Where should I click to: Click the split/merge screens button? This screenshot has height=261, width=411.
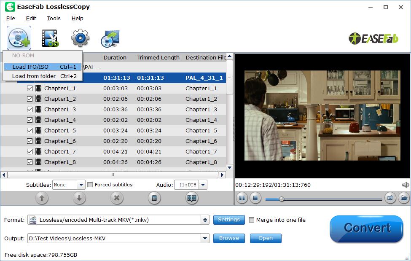[192, 198]
